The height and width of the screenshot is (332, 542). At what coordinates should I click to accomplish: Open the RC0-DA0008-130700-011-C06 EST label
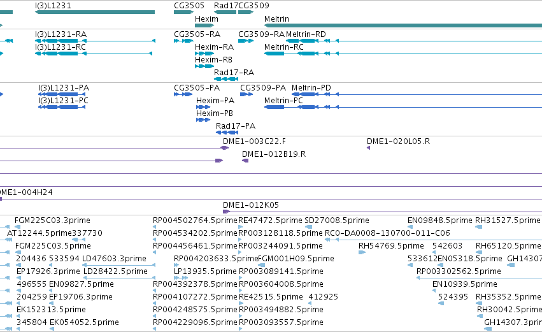387,233
